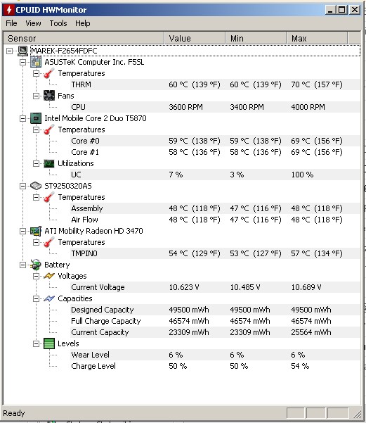Close the HWMonitor window
The height and width of the screenshot is (423, 366).
[x=355, y=10]
